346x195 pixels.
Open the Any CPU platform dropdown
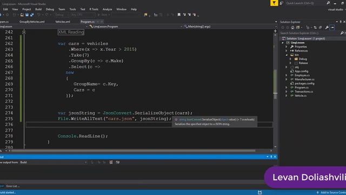click(83, 15)
